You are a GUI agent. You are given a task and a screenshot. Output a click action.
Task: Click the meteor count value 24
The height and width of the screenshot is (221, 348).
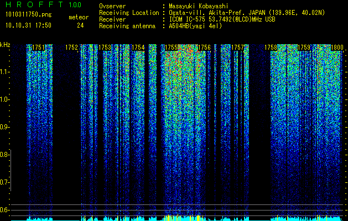pos(80,25)
